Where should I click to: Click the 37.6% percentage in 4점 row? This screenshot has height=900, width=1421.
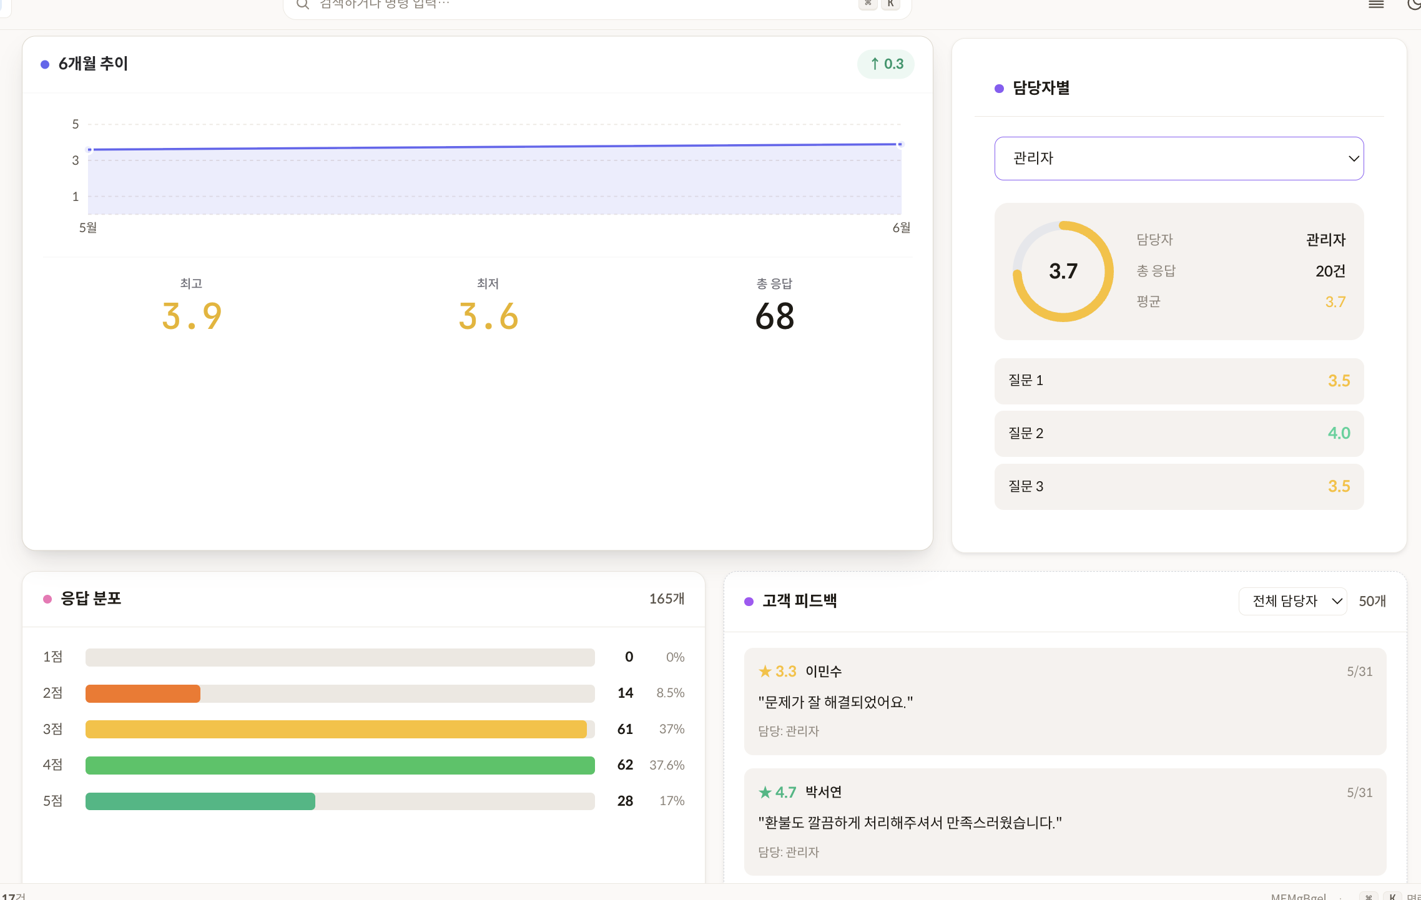(x=667, y=765)
